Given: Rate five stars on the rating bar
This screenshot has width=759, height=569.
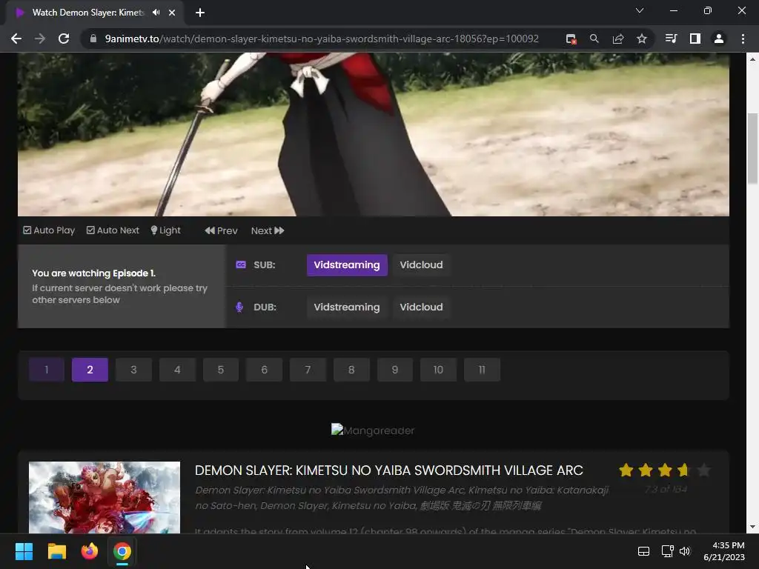Looking at the screenshot, I should click(704, 470).
